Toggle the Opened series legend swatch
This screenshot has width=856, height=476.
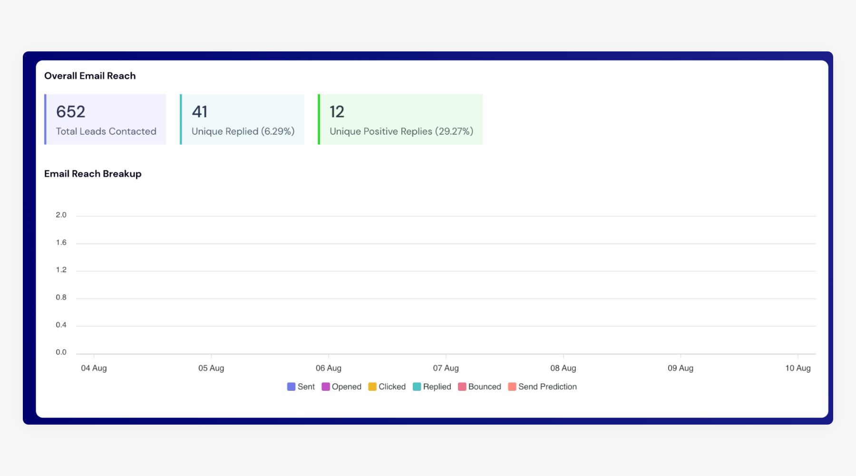pyautogui.click(x=326, y=387)
